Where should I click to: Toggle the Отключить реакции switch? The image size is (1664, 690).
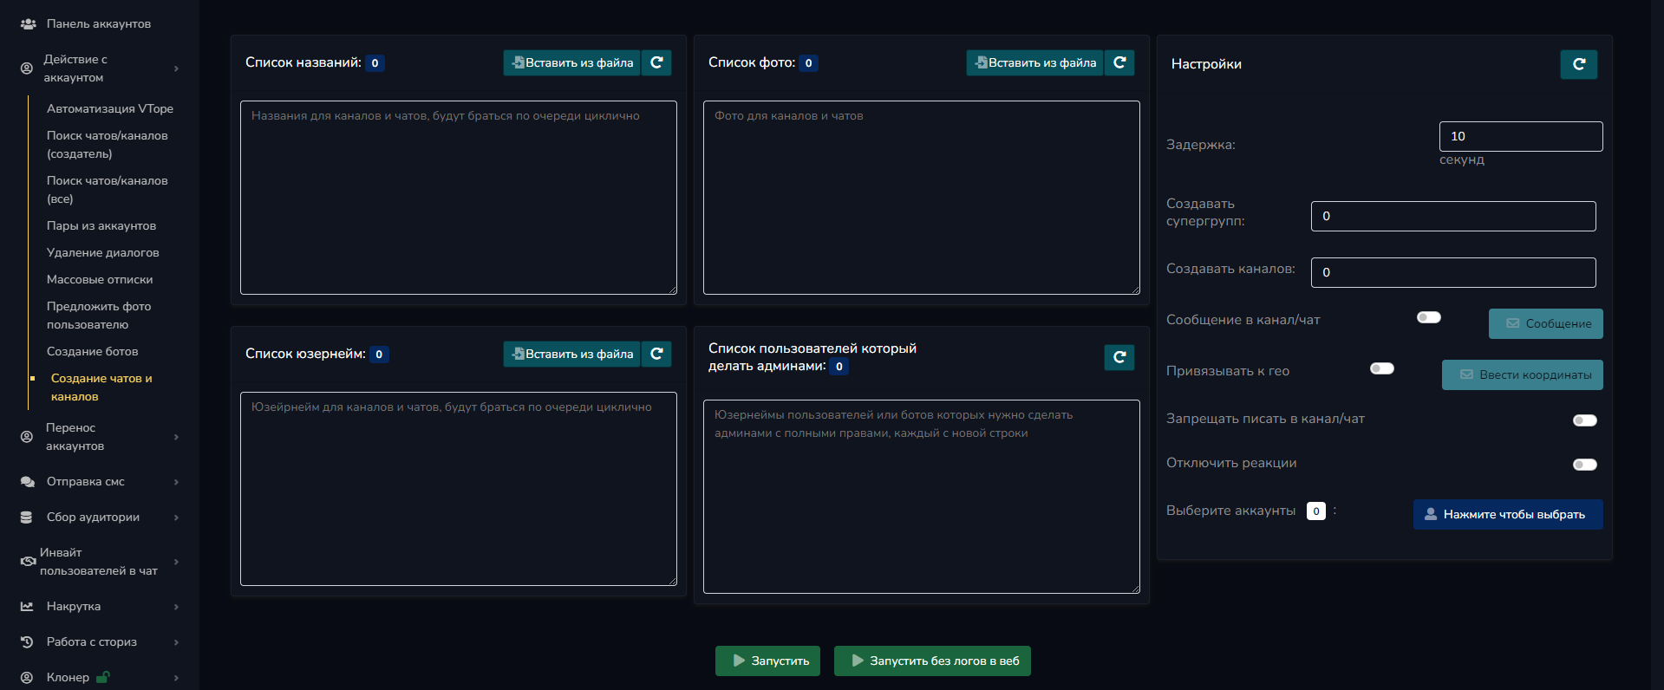(x=1585, y=465)
